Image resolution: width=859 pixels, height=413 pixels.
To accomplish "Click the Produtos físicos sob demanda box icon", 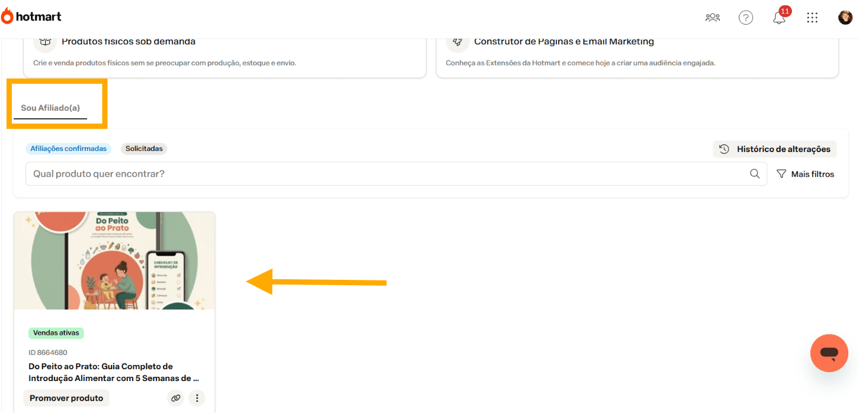I will (44, 42).
